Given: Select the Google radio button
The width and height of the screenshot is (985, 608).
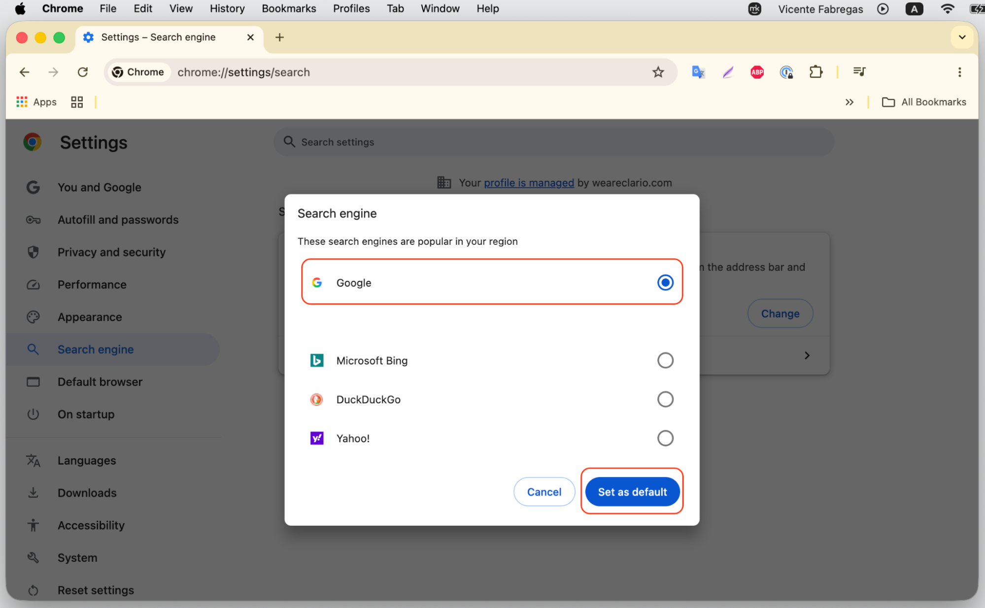Looking at the screenshot, I should [x=665, y=282].
